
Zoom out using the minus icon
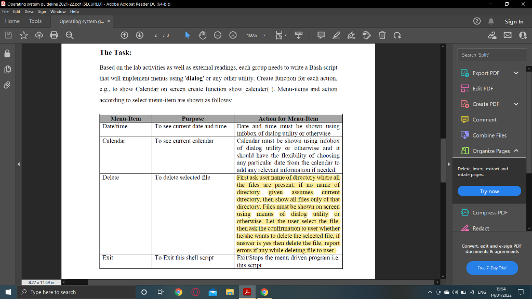[x=217, y=35]
